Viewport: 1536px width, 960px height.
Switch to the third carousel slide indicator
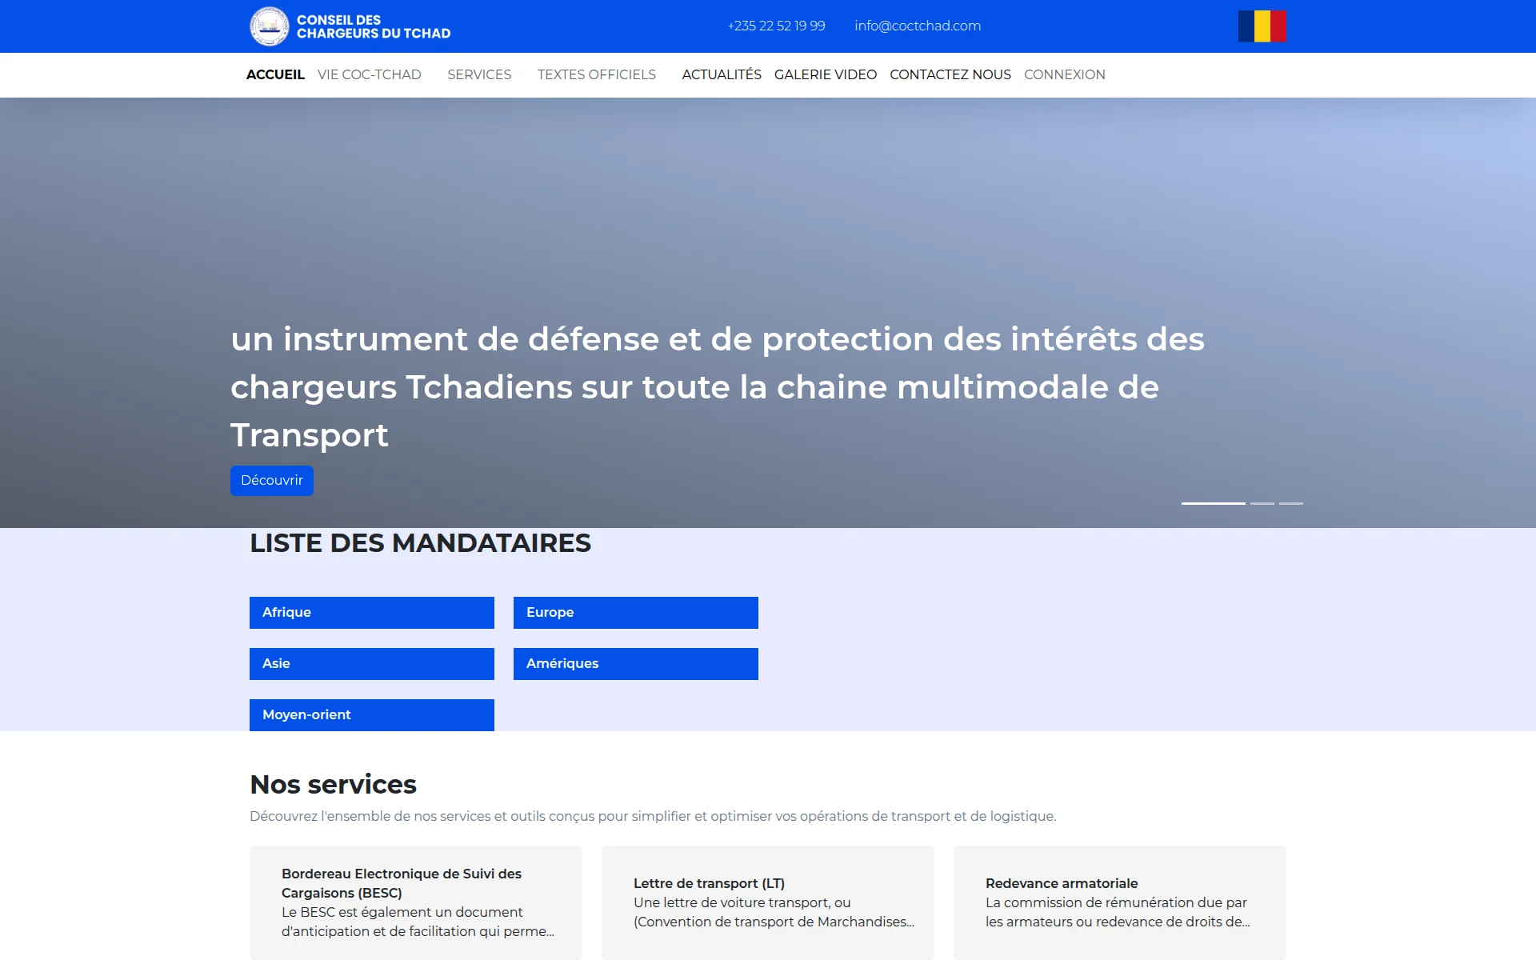coord(1291,503)
